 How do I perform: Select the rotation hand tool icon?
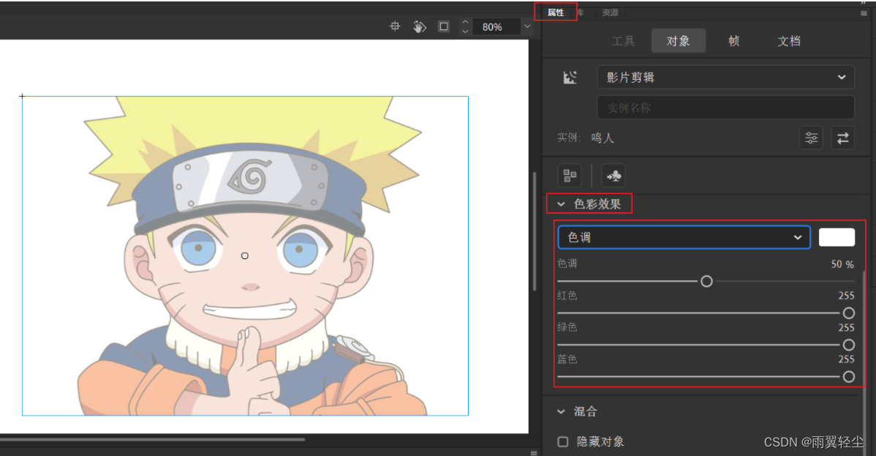click(420, 26)
